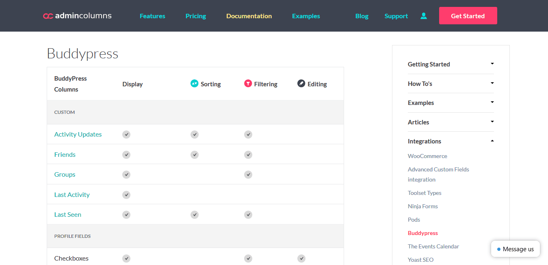This screenshot has height=265, width=548.
Task: Open Support in the top navigation
Action: [x=396, y=16]
